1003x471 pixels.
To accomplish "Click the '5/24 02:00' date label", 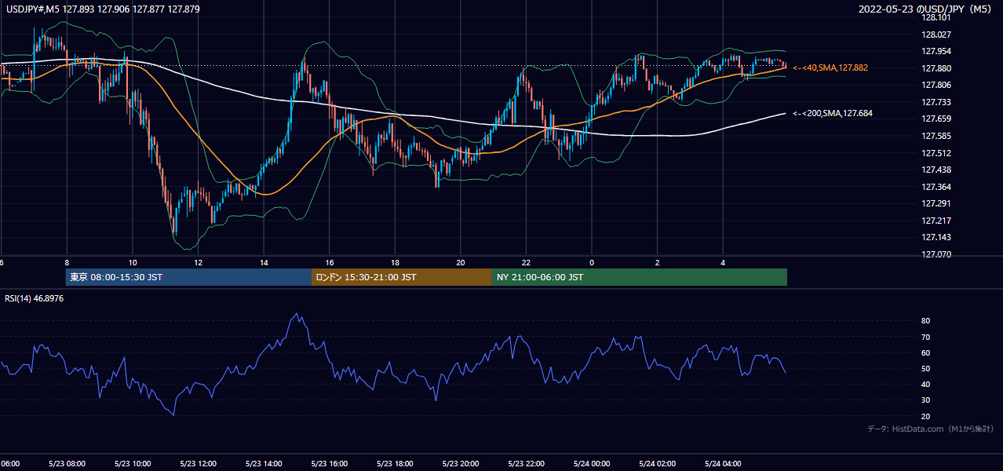I will [x=658, y=464].
